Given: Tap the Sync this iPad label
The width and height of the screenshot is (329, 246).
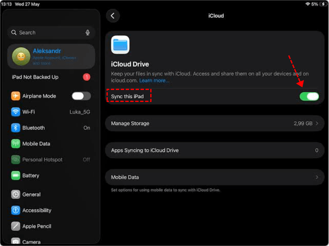Looking at the screenshot, I should pos(128,97).
